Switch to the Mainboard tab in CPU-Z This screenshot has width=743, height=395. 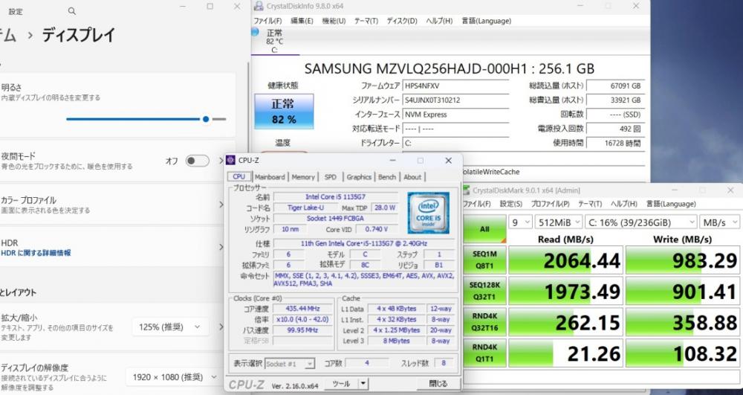pyautogui.click(x=270, y=177)
